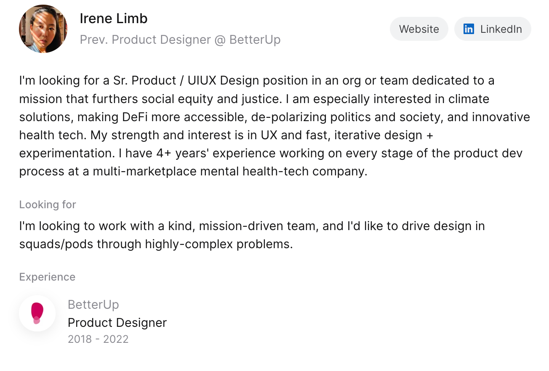Click the 'Experience' section heading
549x371 pixels.
pyautogui.click(x=47, y=277)
